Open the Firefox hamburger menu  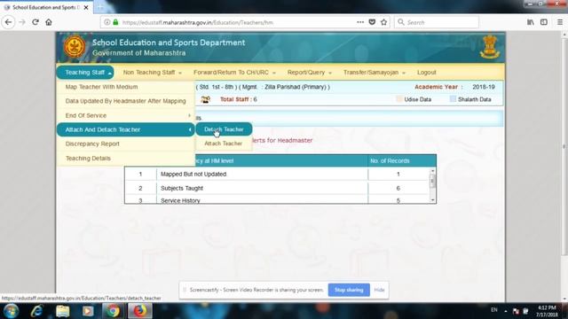click(560, 22)
